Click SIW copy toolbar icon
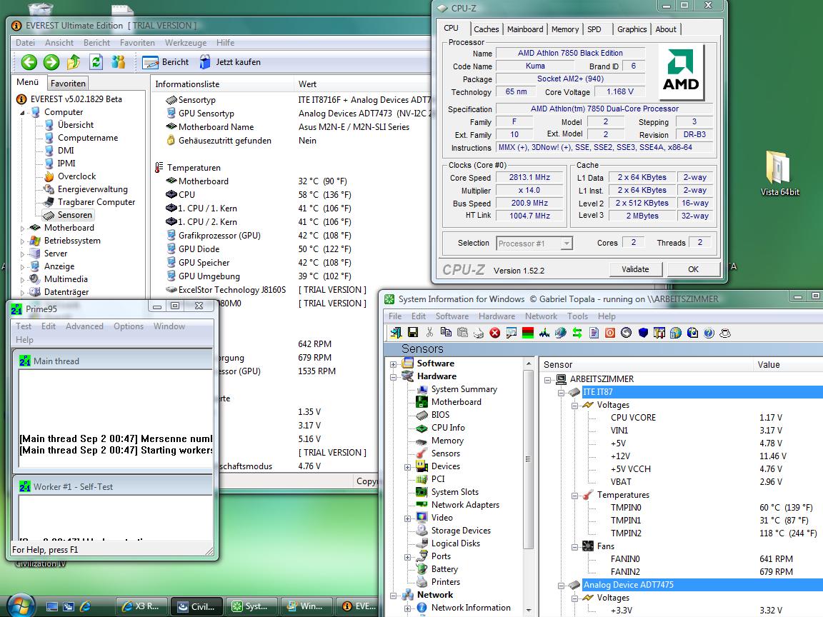 [446, 333]
